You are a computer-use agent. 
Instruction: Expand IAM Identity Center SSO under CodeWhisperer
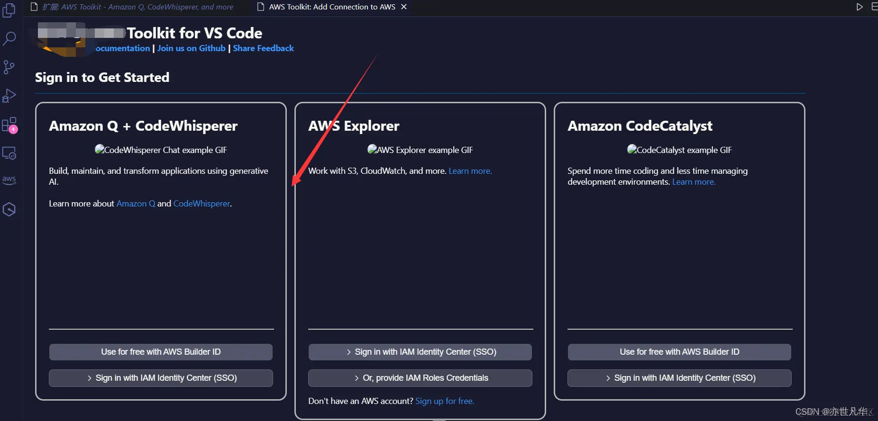161,378
